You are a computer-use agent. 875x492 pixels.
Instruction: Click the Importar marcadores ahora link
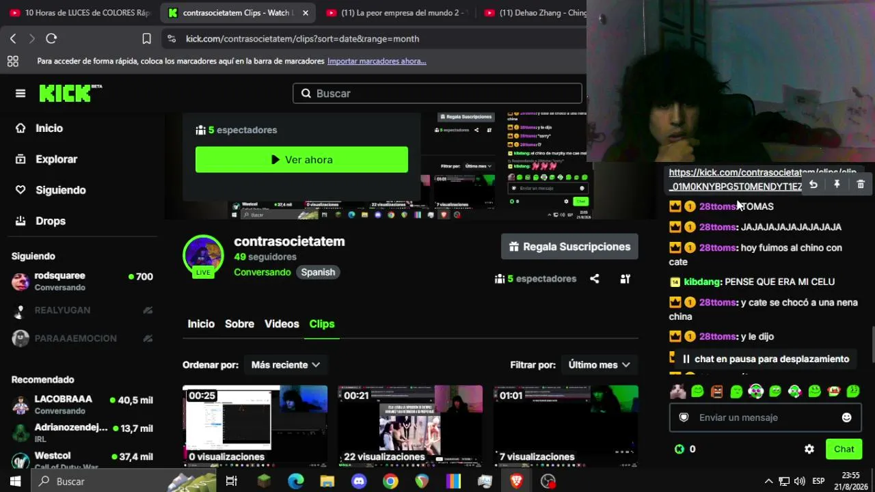click(x=377, y=61)
